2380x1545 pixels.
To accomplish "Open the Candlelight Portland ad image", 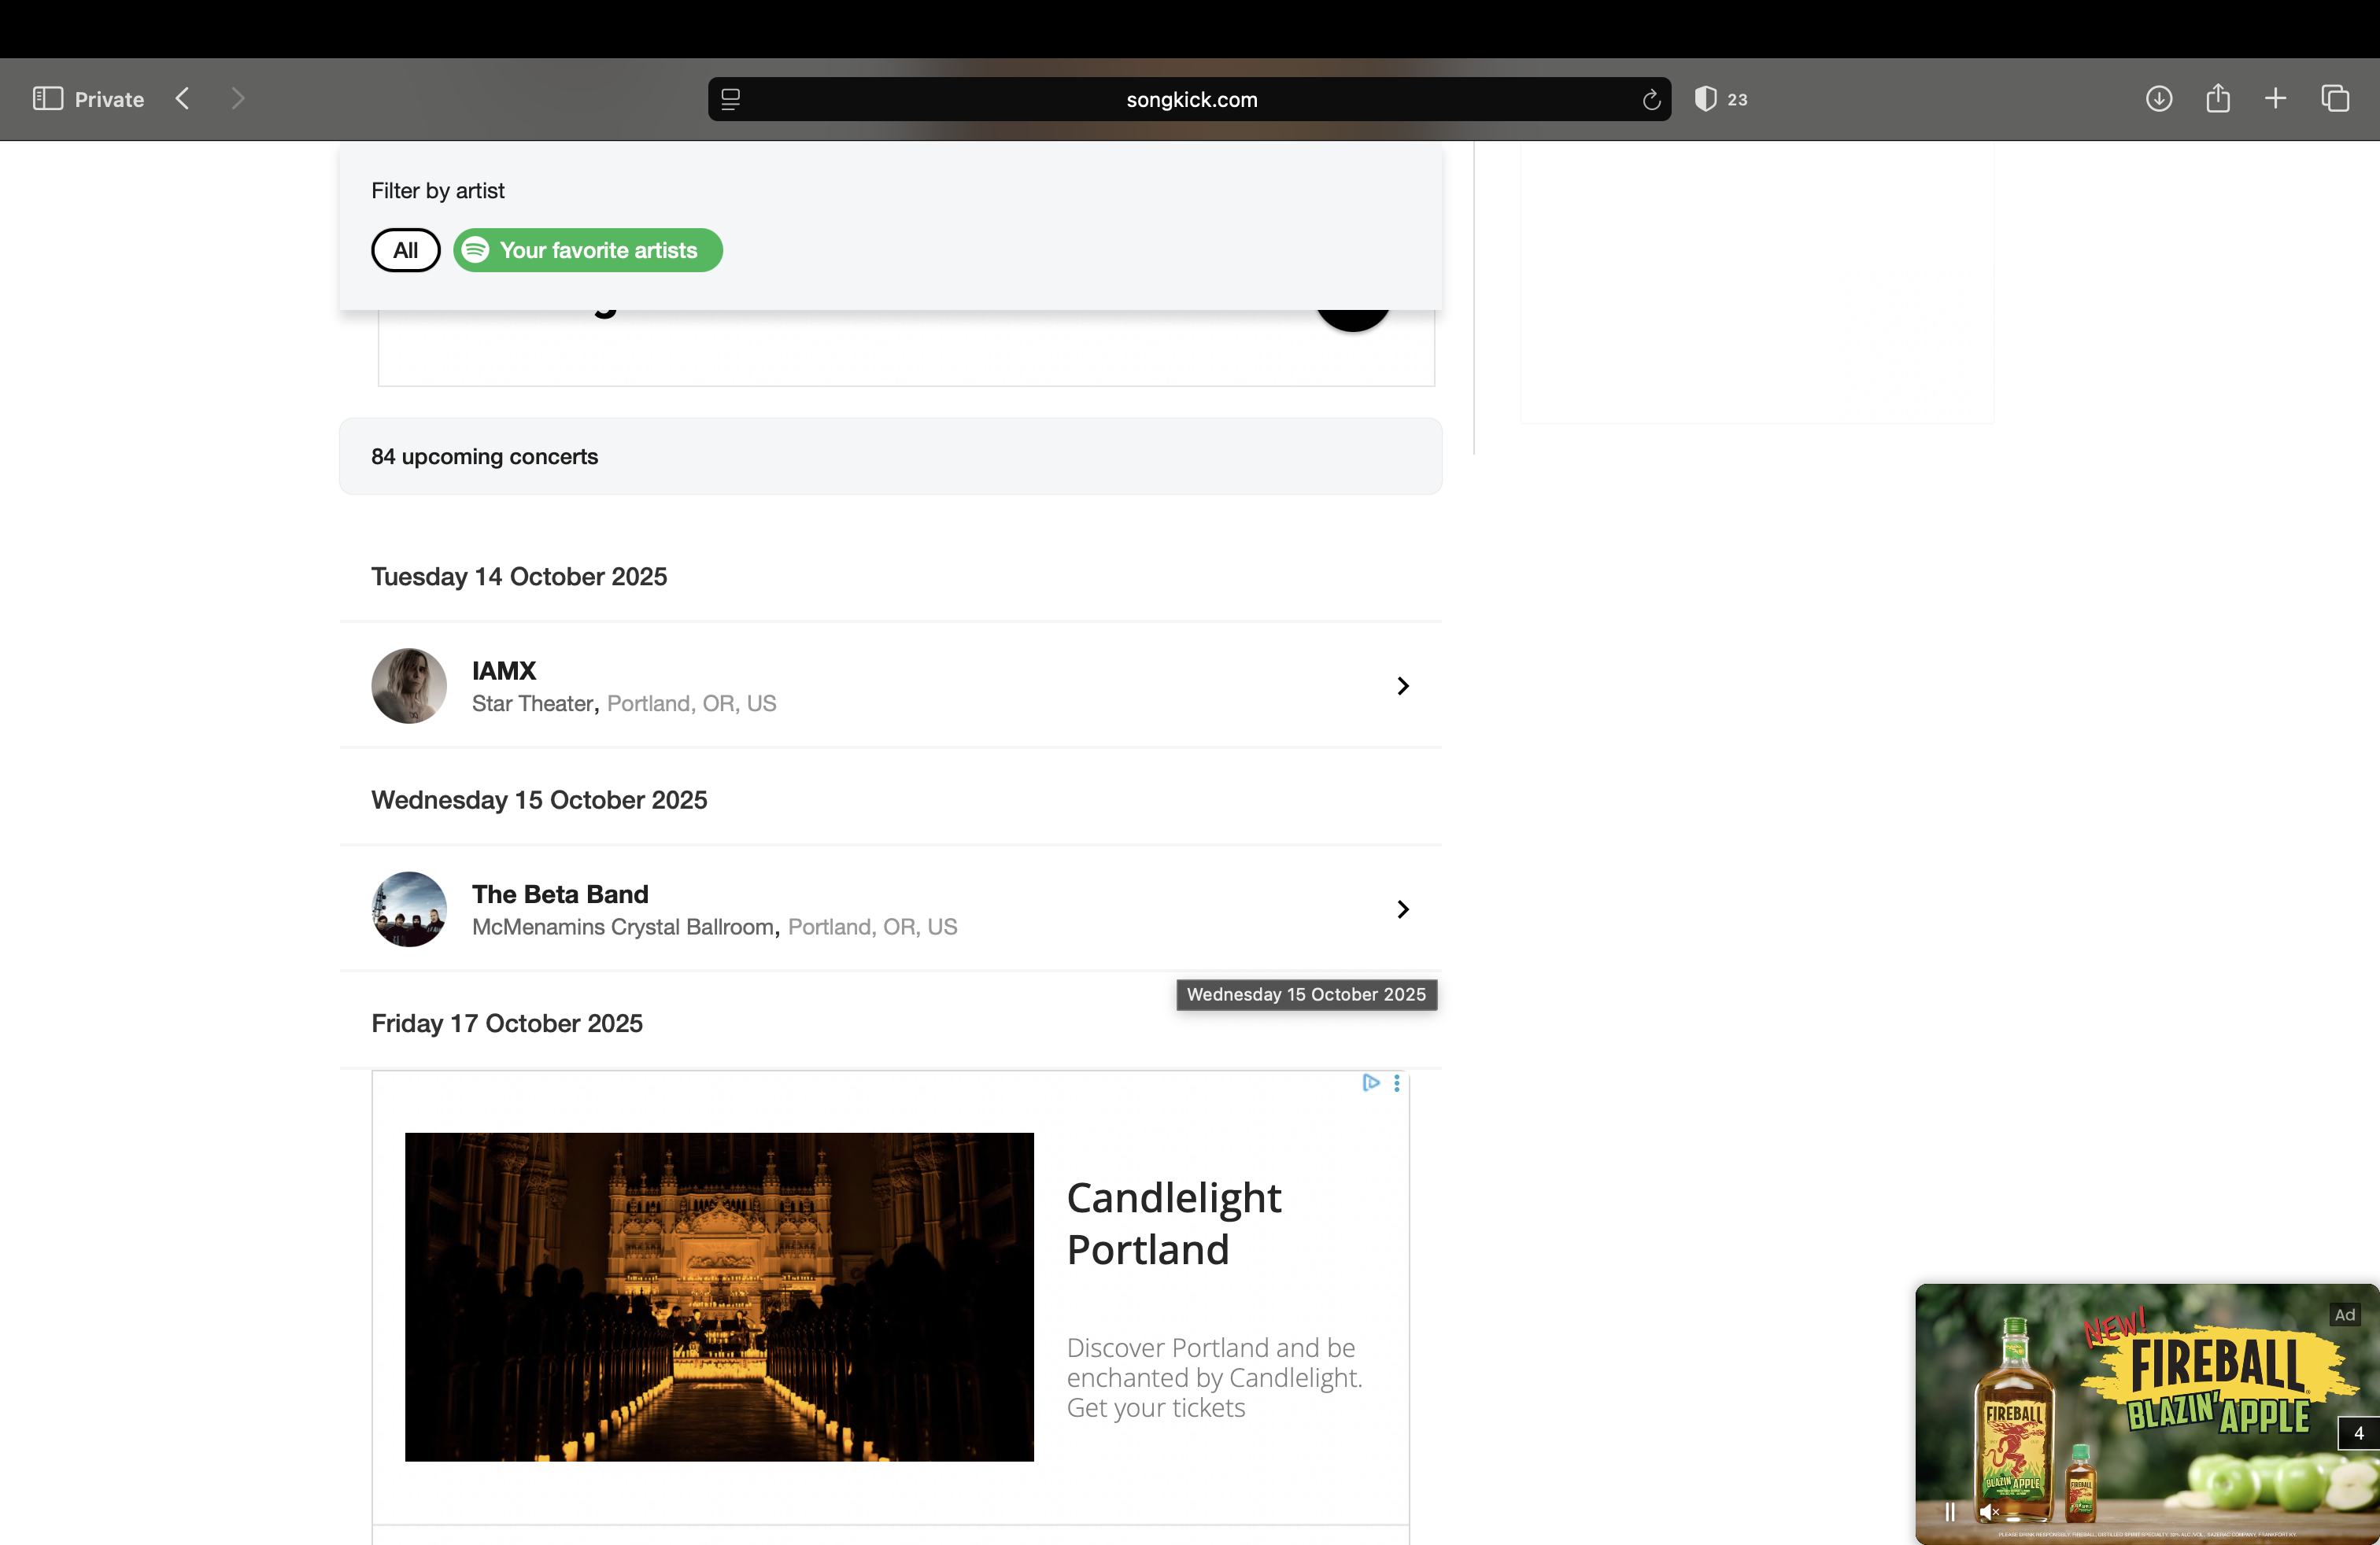I will tap(719, 1296).
